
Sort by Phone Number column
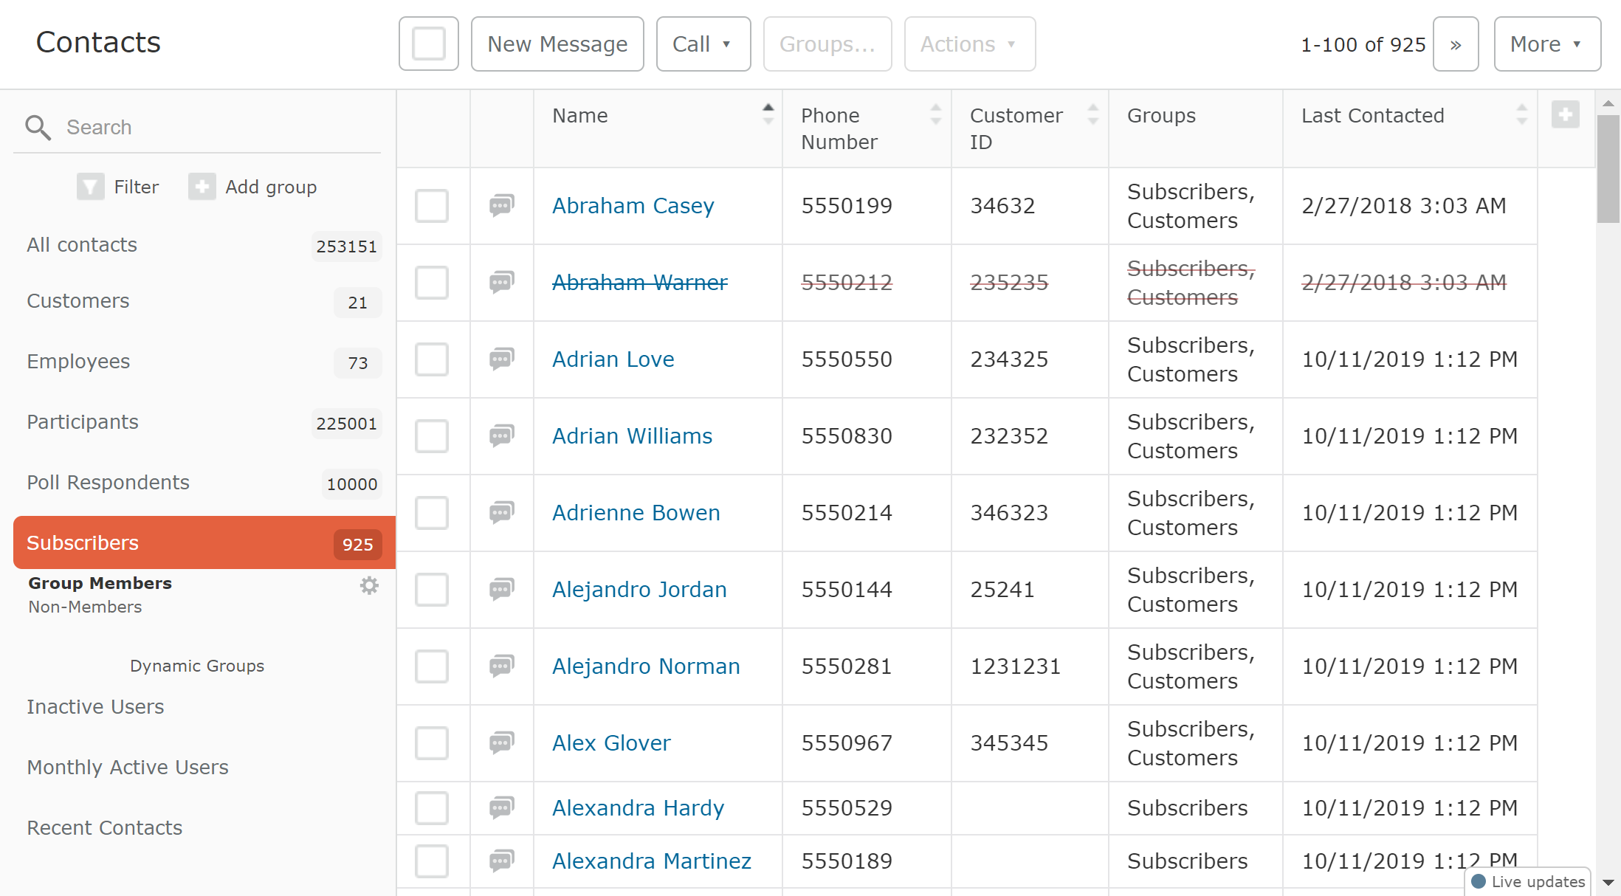coord(936,114)
